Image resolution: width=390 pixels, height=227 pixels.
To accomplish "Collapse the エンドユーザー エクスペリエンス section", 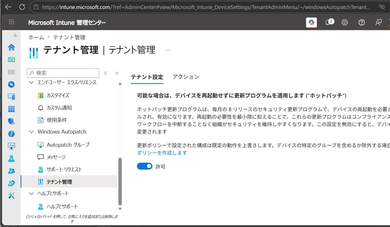I will point(31,82).
